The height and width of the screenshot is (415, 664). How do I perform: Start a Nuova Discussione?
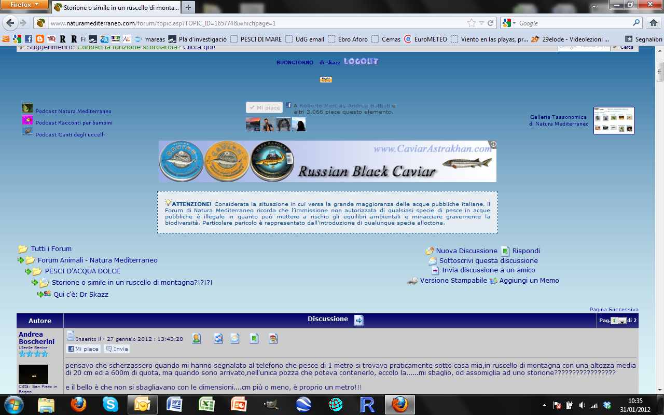point(466,251)
